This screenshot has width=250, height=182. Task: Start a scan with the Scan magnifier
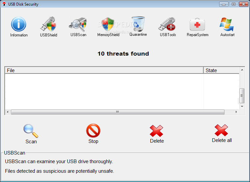31,134
